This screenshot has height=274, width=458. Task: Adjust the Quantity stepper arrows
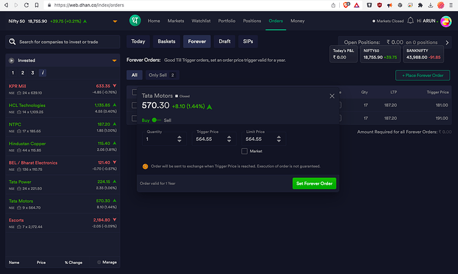click(179, 139)
